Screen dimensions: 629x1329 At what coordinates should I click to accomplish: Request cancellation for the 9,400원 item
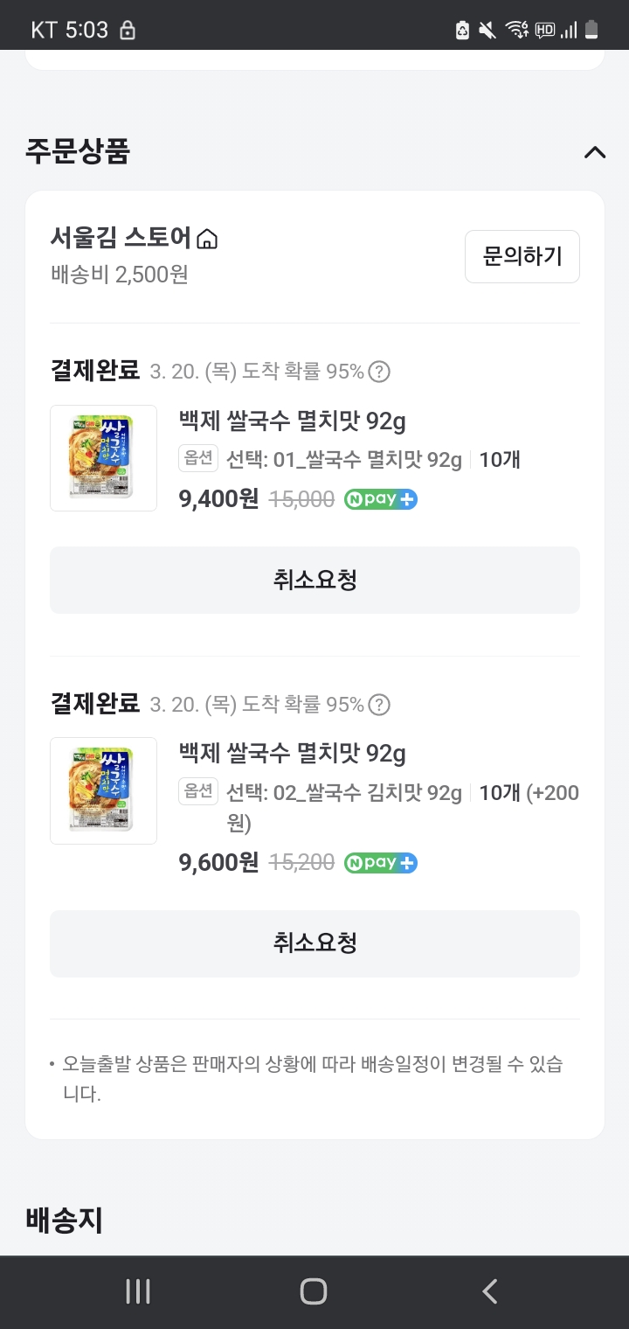tap(314, 580)
